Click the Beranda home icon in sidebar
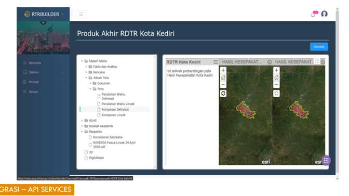This screenshot has height=196, width=349. tap(25, 62)
